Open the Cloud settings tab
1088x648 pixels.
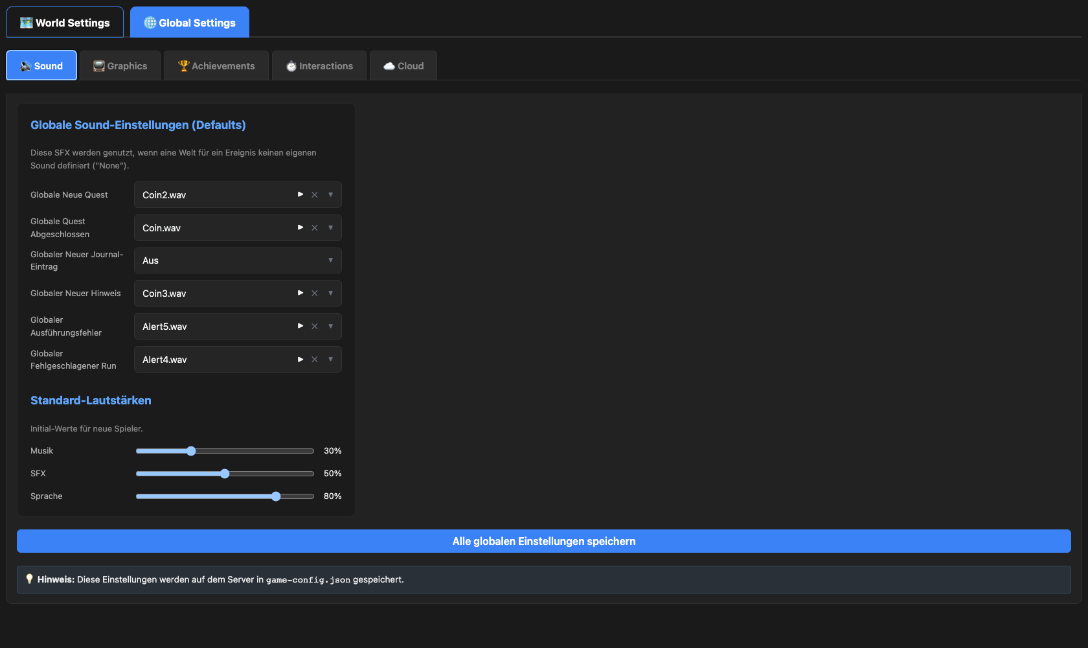click(x=403, y=66)
